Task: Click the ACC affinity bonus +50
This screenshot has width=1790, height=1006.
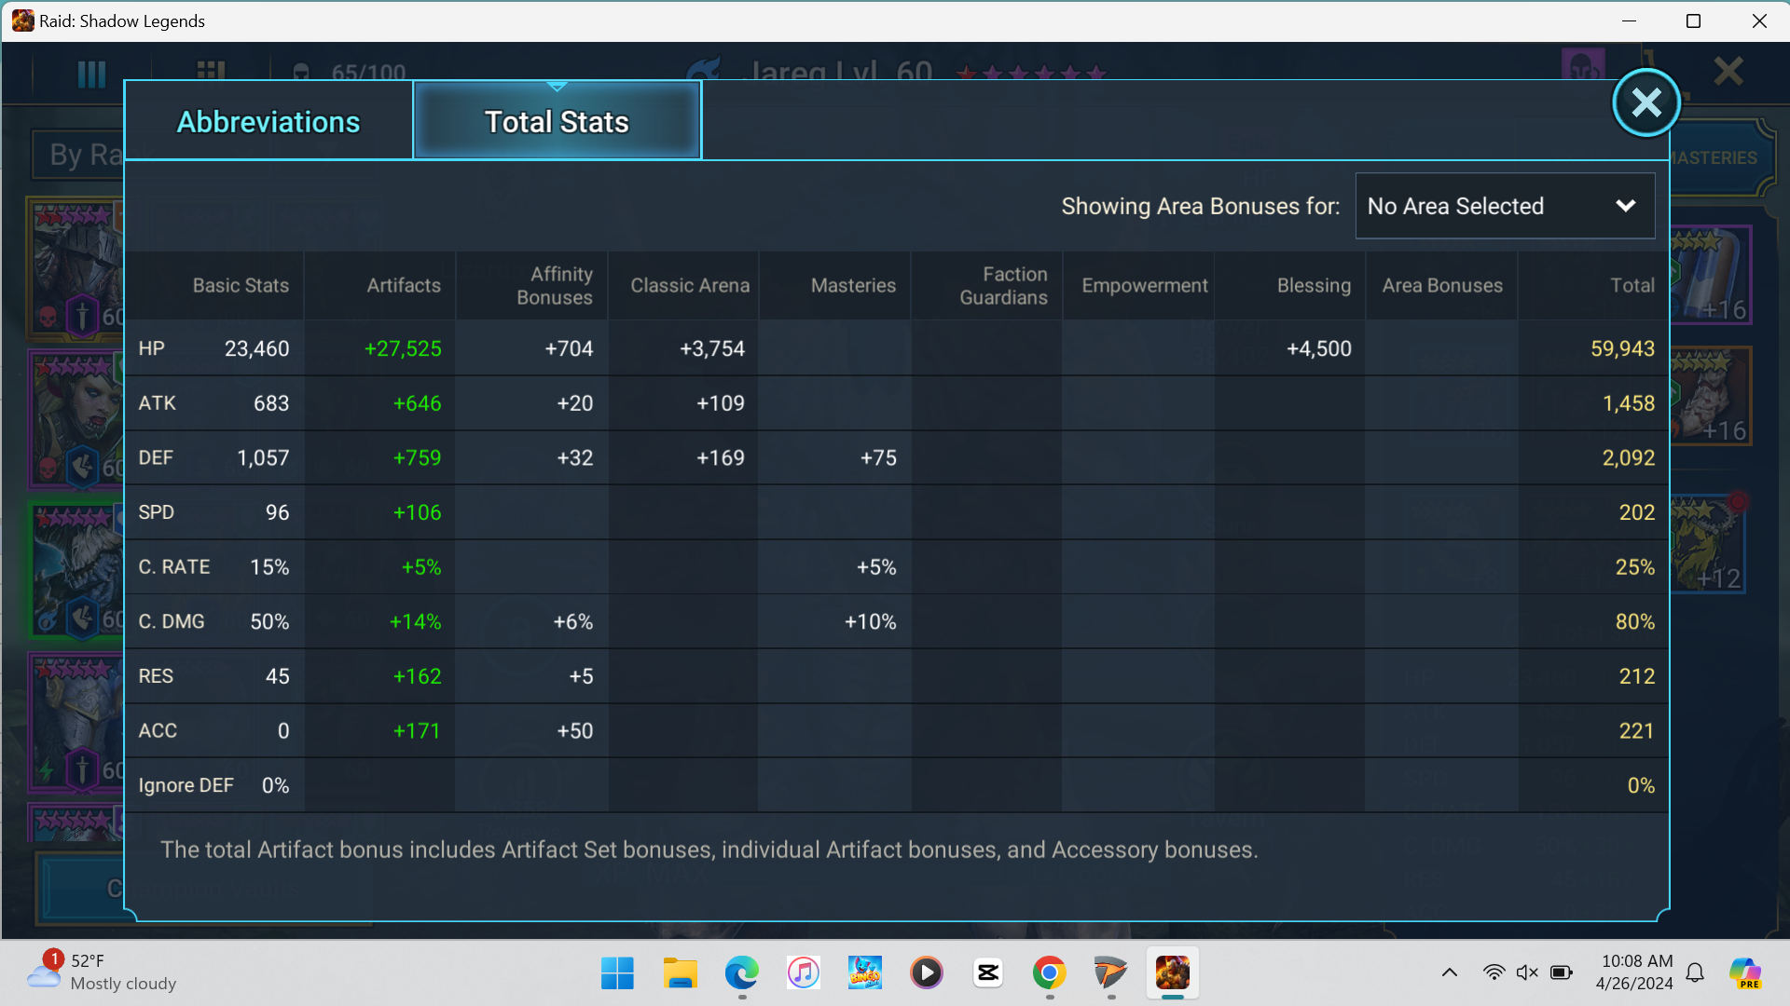Action: coord(575,730)
